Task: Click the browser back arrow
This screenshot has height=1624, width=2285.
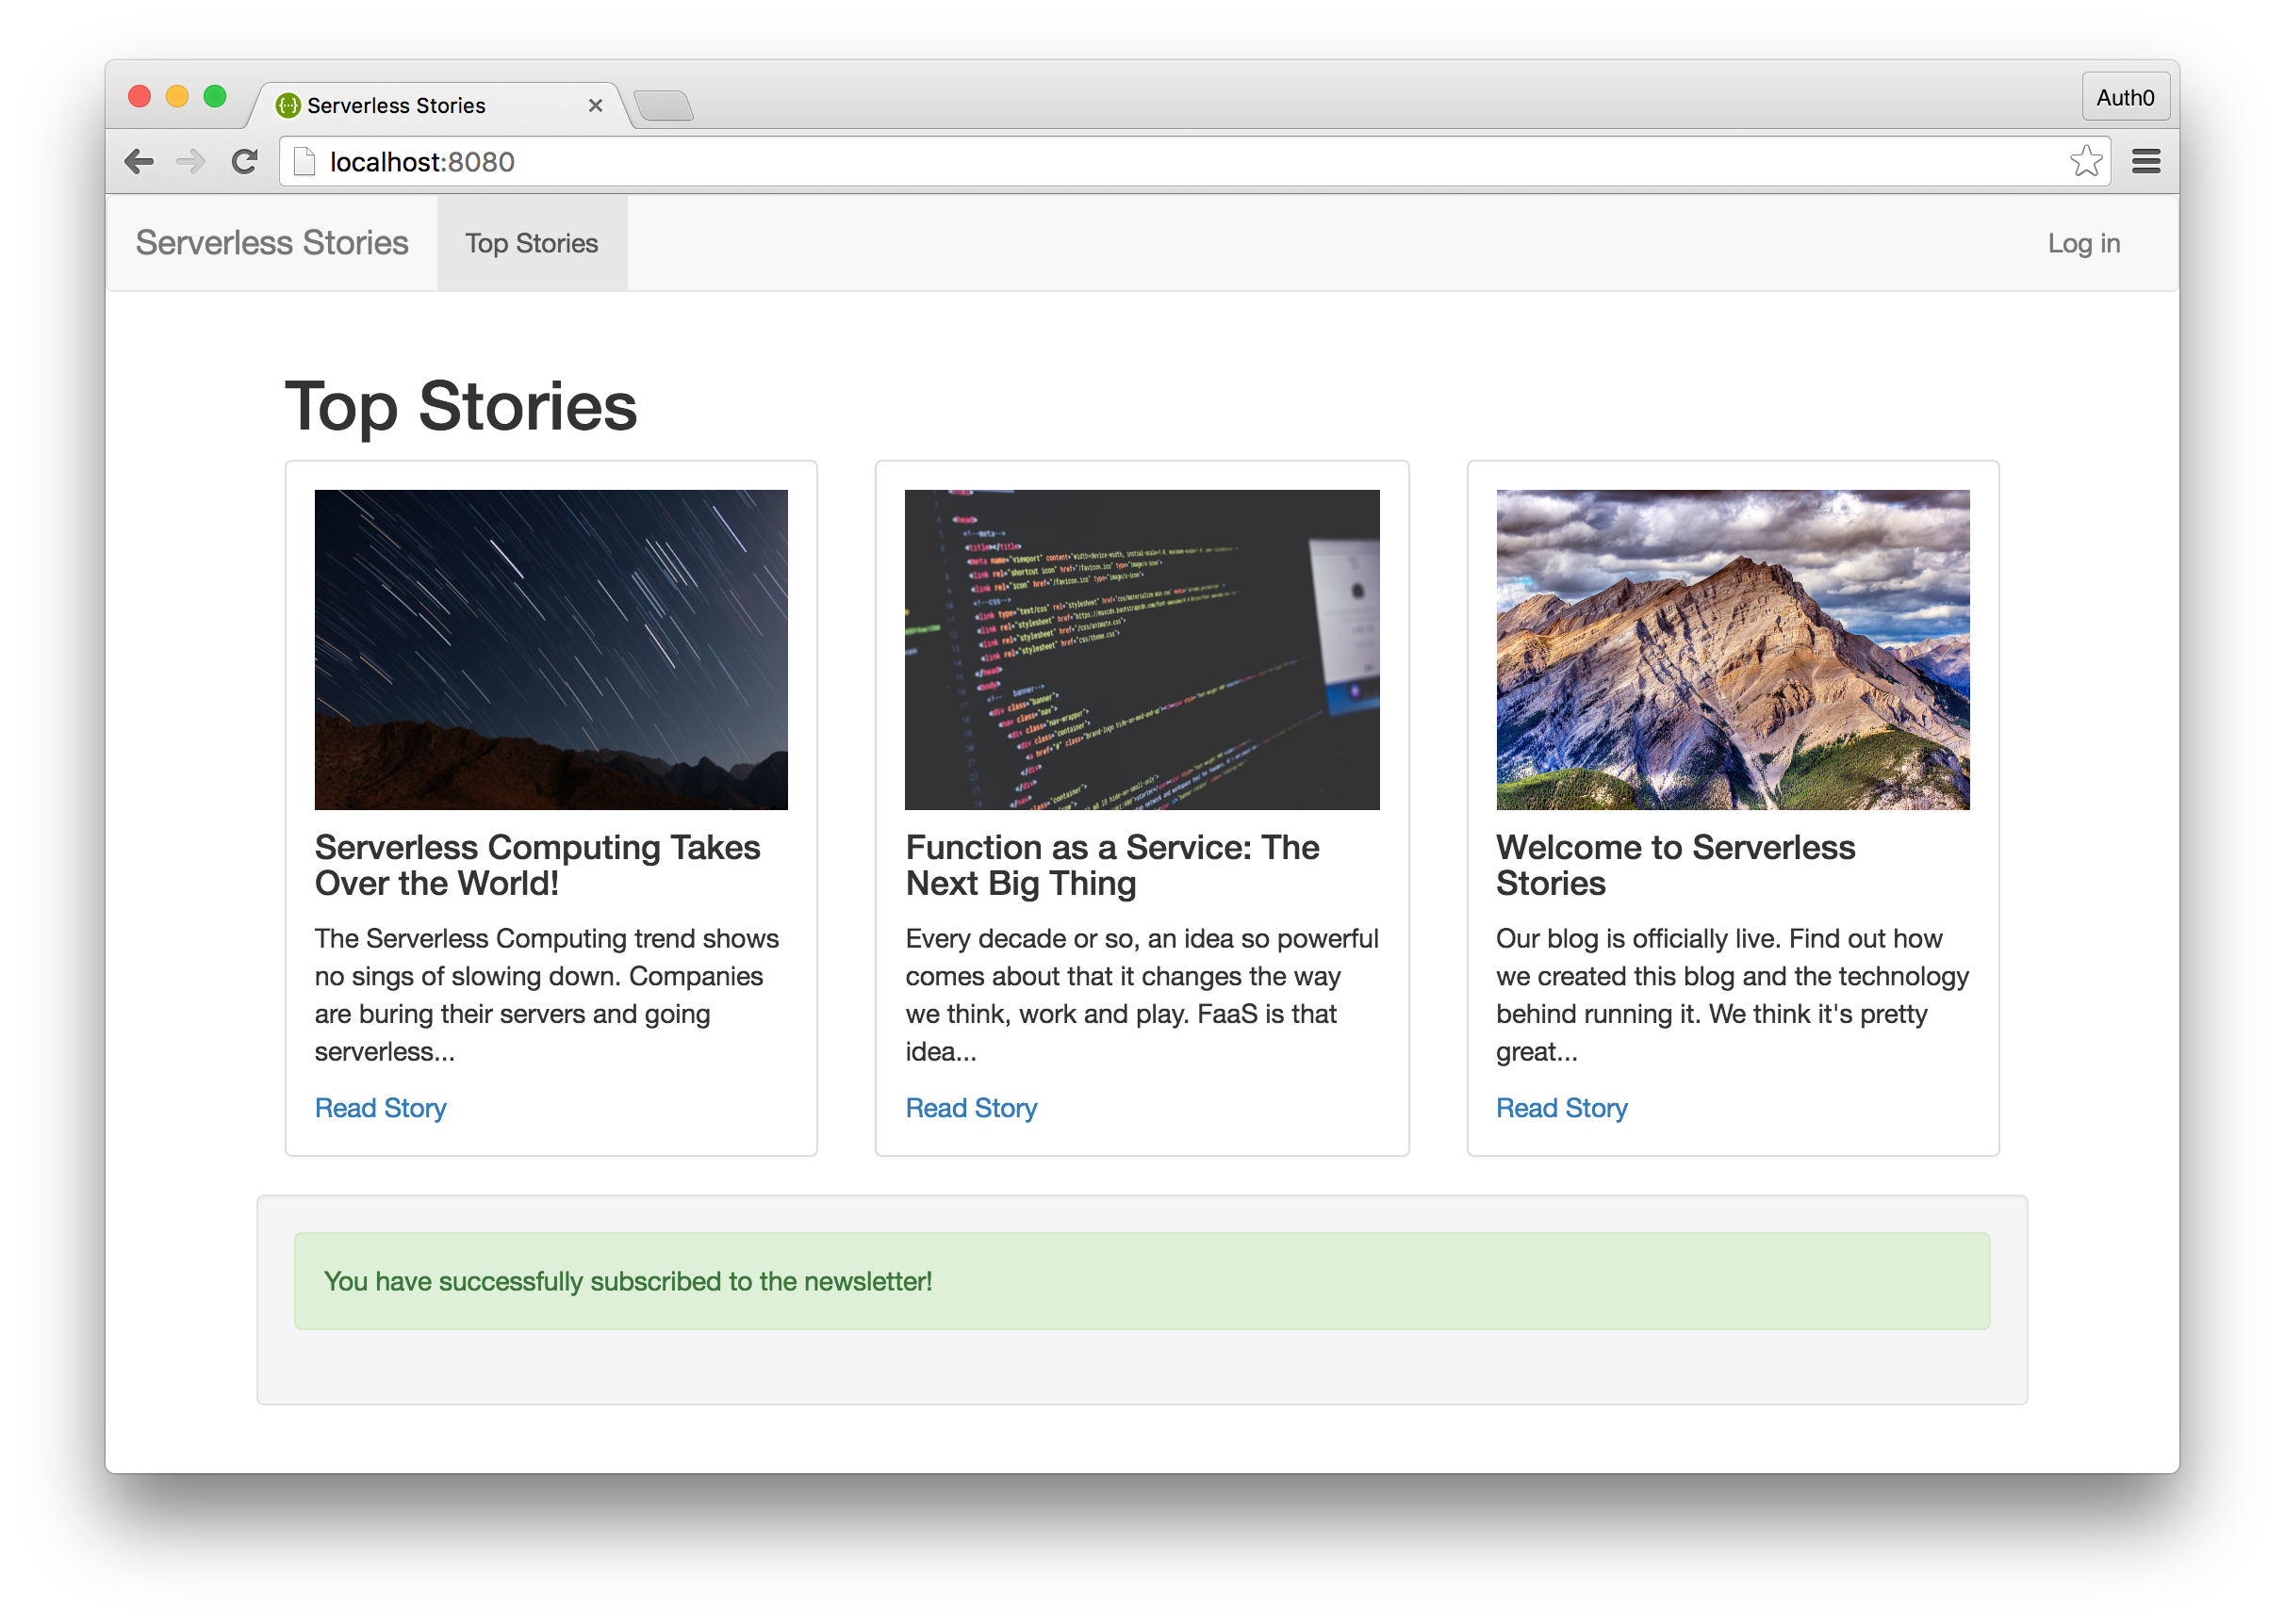Action: tap(140, 162)
